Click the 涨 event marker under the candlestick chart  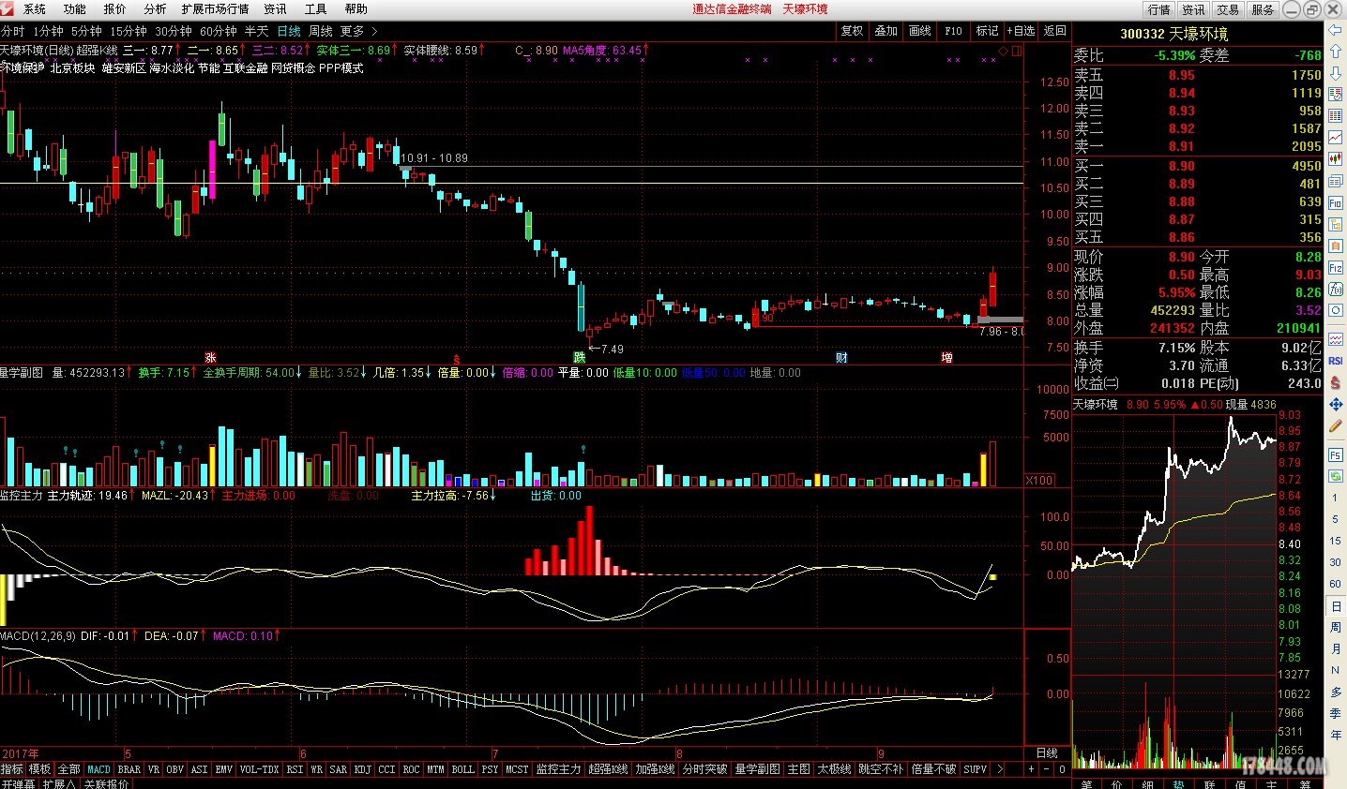point(211,358)
